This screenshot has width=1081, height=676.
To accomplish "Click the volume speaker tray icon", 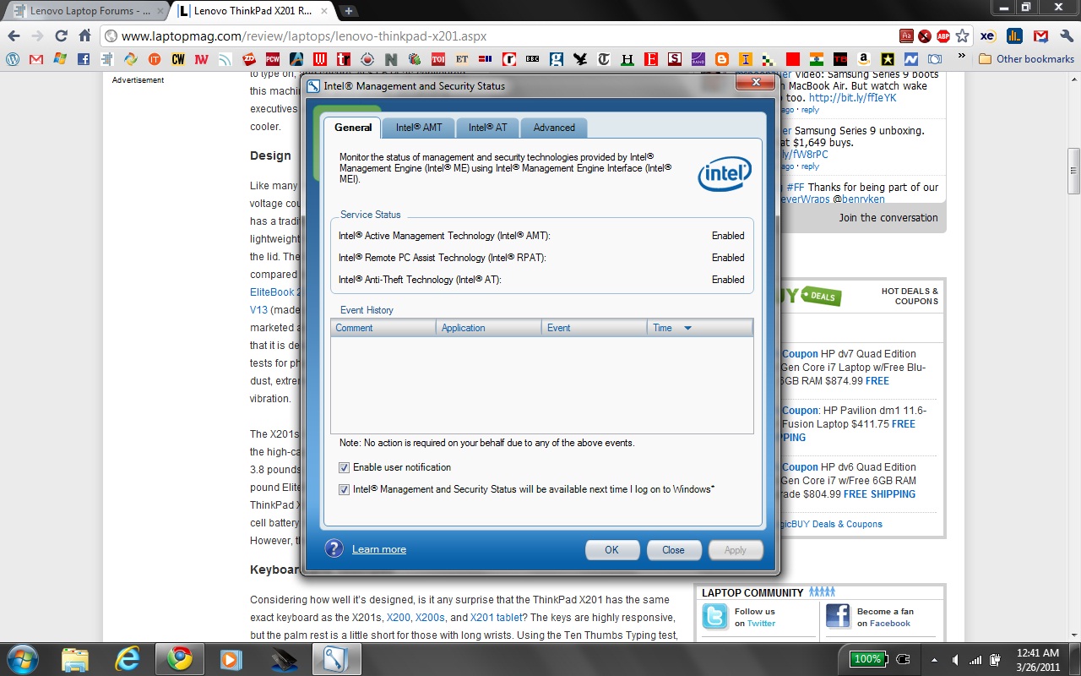I will [955, 659].
